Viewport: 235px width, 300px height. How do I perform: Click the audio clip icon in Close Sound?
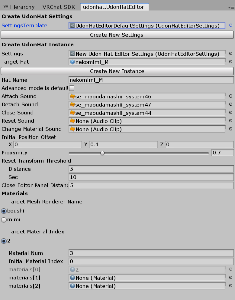pos(72,113)
